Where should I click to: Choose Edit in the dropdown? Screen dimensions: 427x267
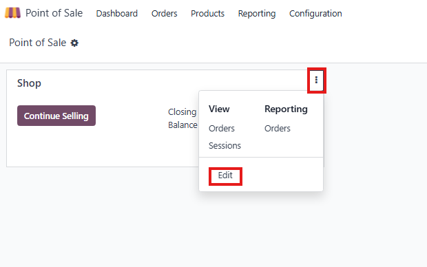pos(225,175)
